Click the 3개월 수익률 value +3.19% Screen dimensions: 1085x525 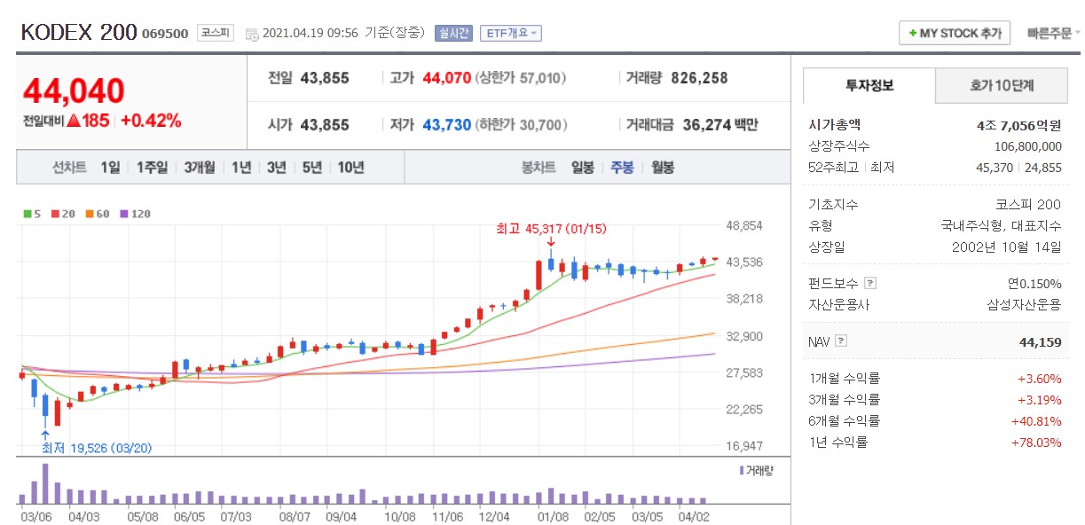click(1040, 400)
